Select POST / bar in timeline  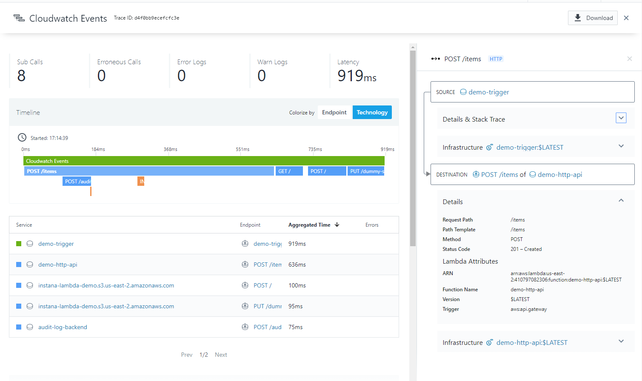point(327,171)
